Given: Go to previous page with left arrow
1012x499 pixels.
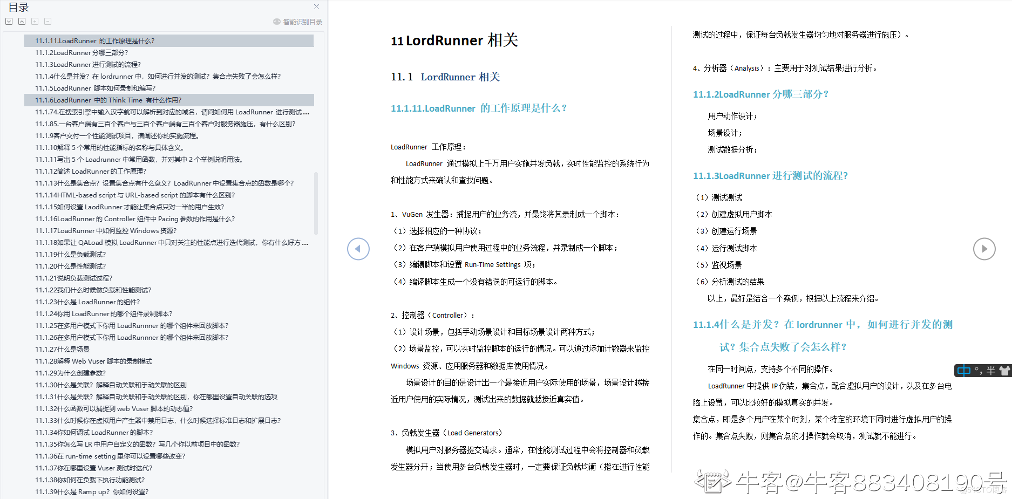Looking at the screenshot, I should tap(358, 249).
